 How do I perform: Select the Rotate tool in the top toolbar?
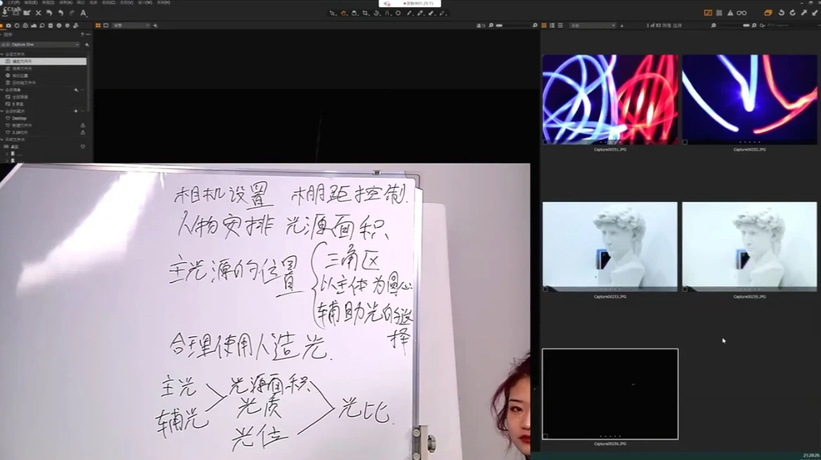(377, 13)
